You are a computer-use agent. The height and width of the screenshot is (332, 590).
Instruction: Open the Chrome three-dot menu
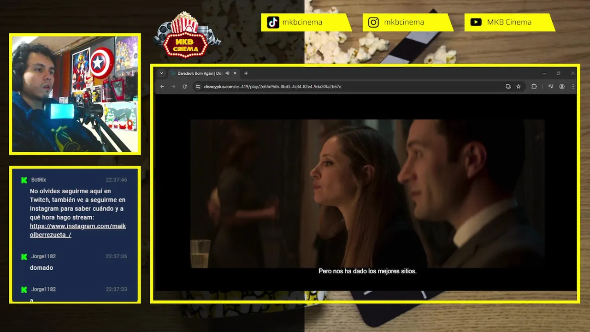point(573,87)
